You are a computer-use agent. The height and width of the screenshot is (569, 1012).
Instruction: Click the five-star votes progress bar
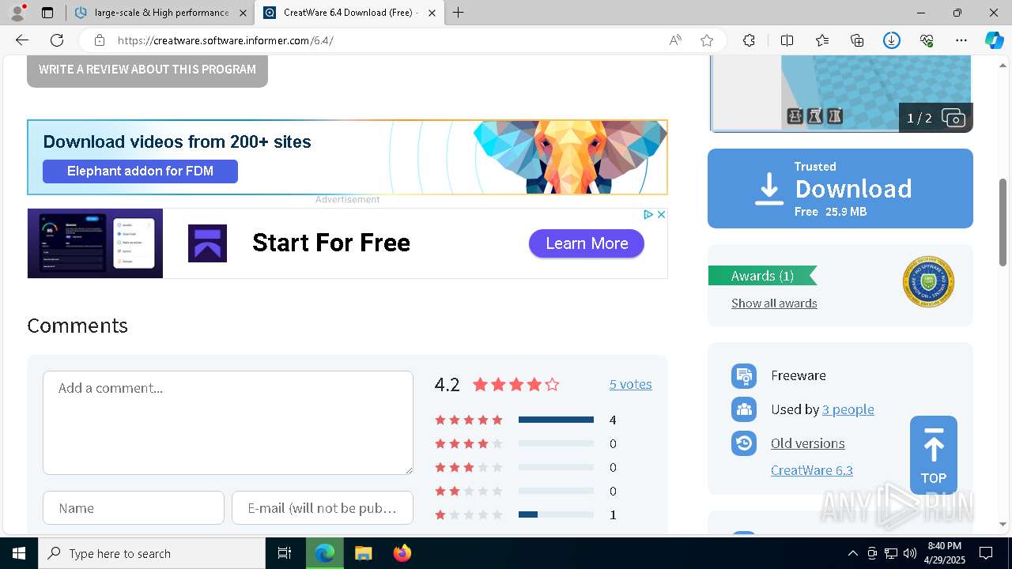tap(556, 420)
